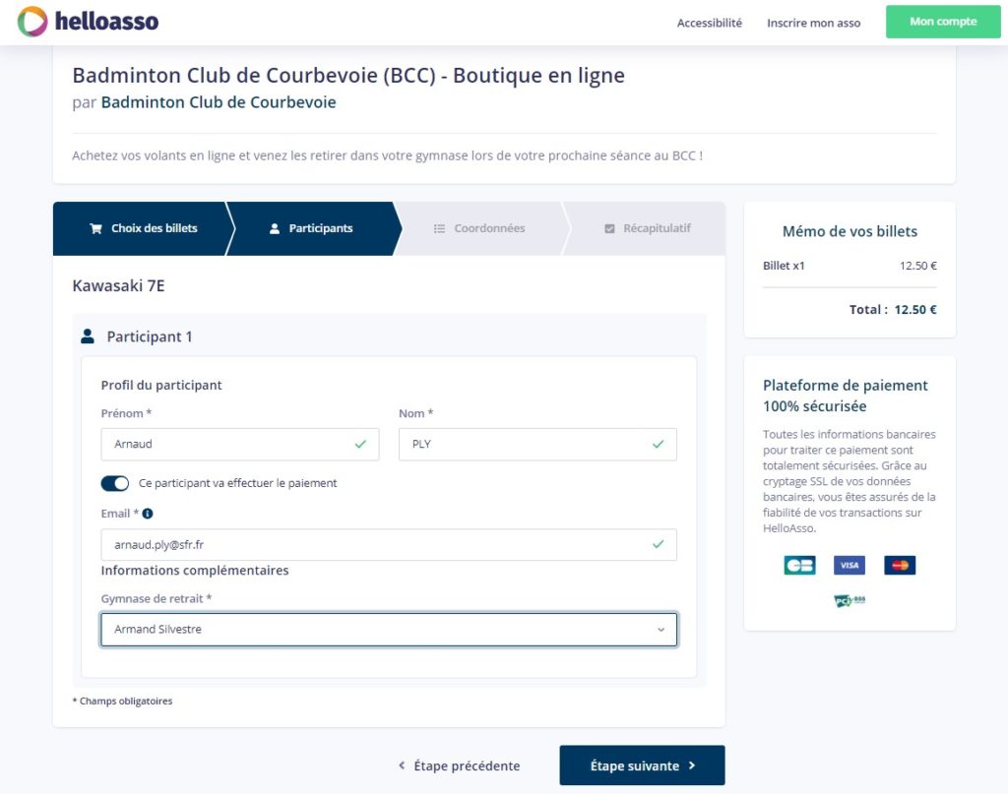Click the Mastercard payment logo
The image size is (1008, 794).
point(900,566)
